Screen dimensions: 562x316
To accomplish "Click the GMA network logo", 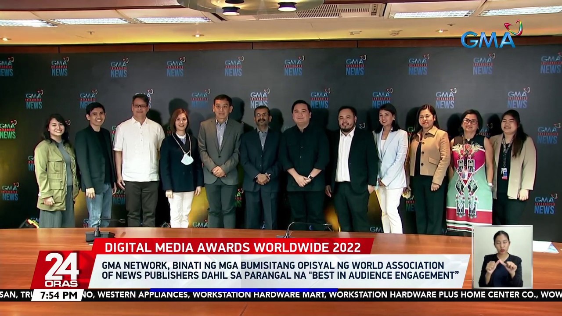I will (x=491, y=34).
